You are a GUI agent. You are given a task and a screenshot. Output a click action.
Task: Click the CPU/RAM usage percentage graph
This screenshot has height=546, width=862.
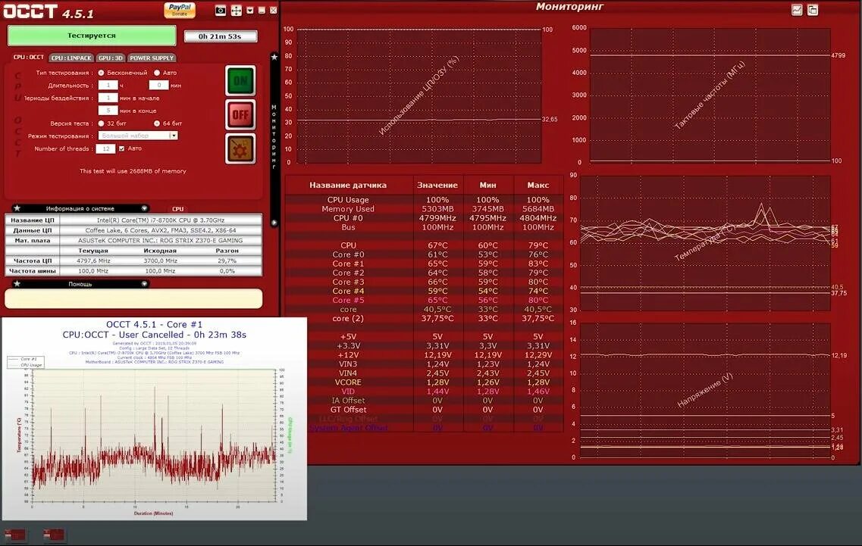pyautogui.click(x=419, y=96)
